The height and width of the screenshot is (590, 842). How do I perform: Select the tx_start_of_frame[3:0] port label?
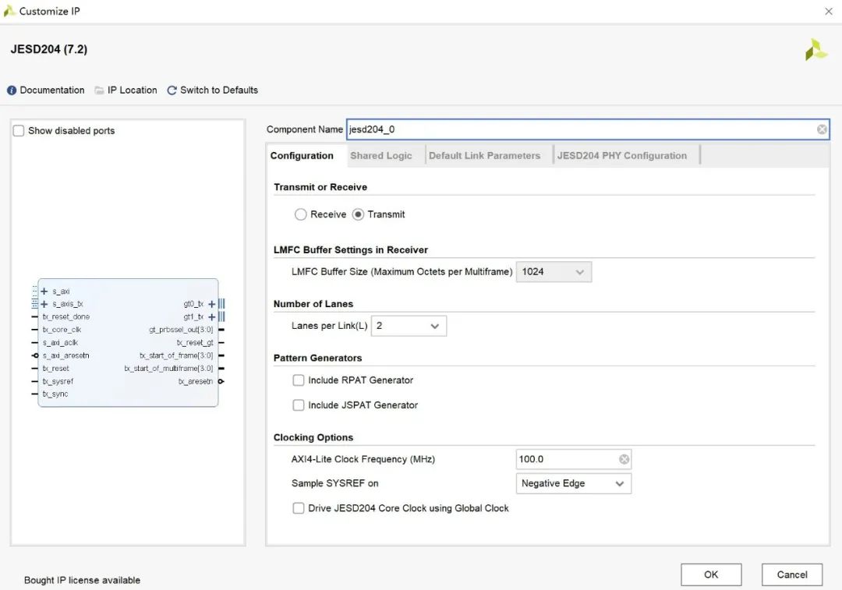pyautogui.click(x=176, y=356)
